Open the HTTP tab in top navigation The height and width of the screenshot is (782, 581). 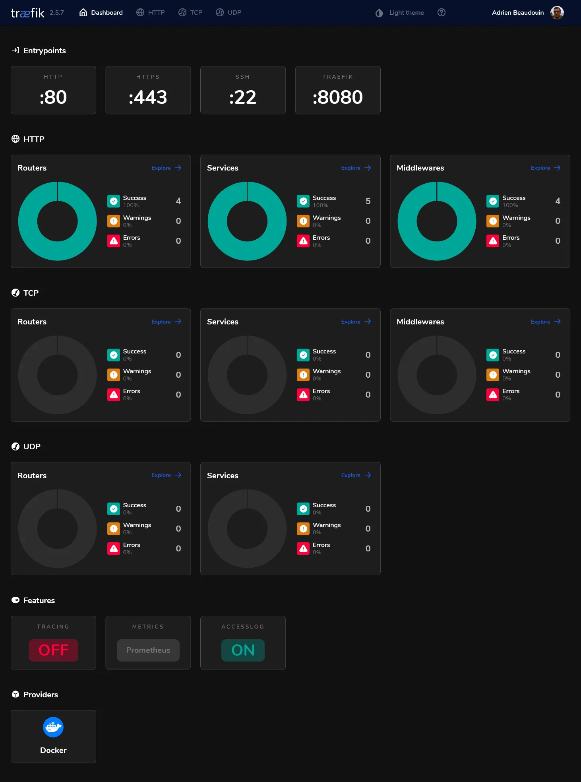151,13
